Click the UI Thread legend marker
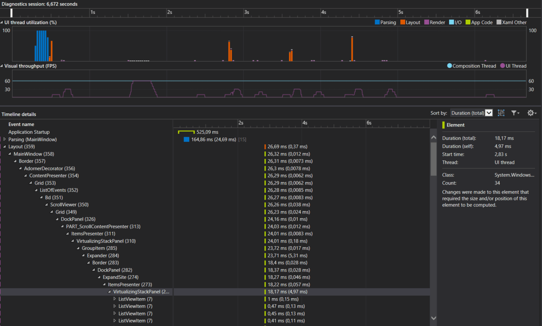The image size is (542, 326). click(x=502, y=66)
